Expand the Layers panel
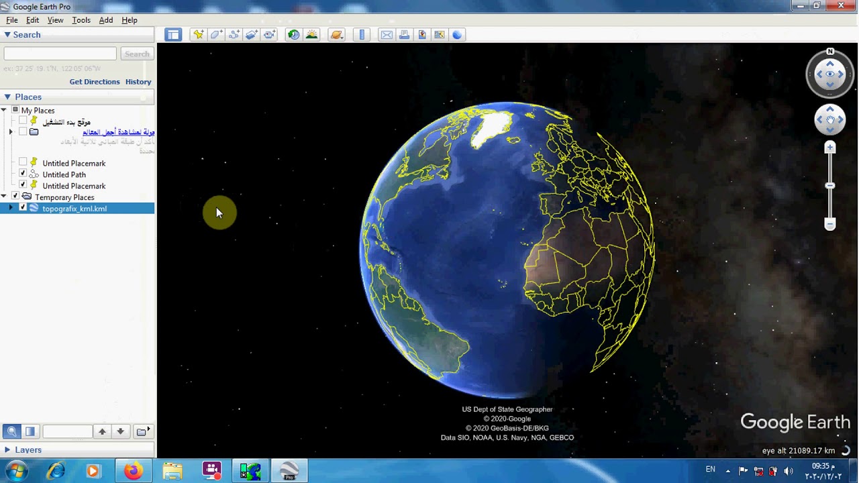 (7, 450)
